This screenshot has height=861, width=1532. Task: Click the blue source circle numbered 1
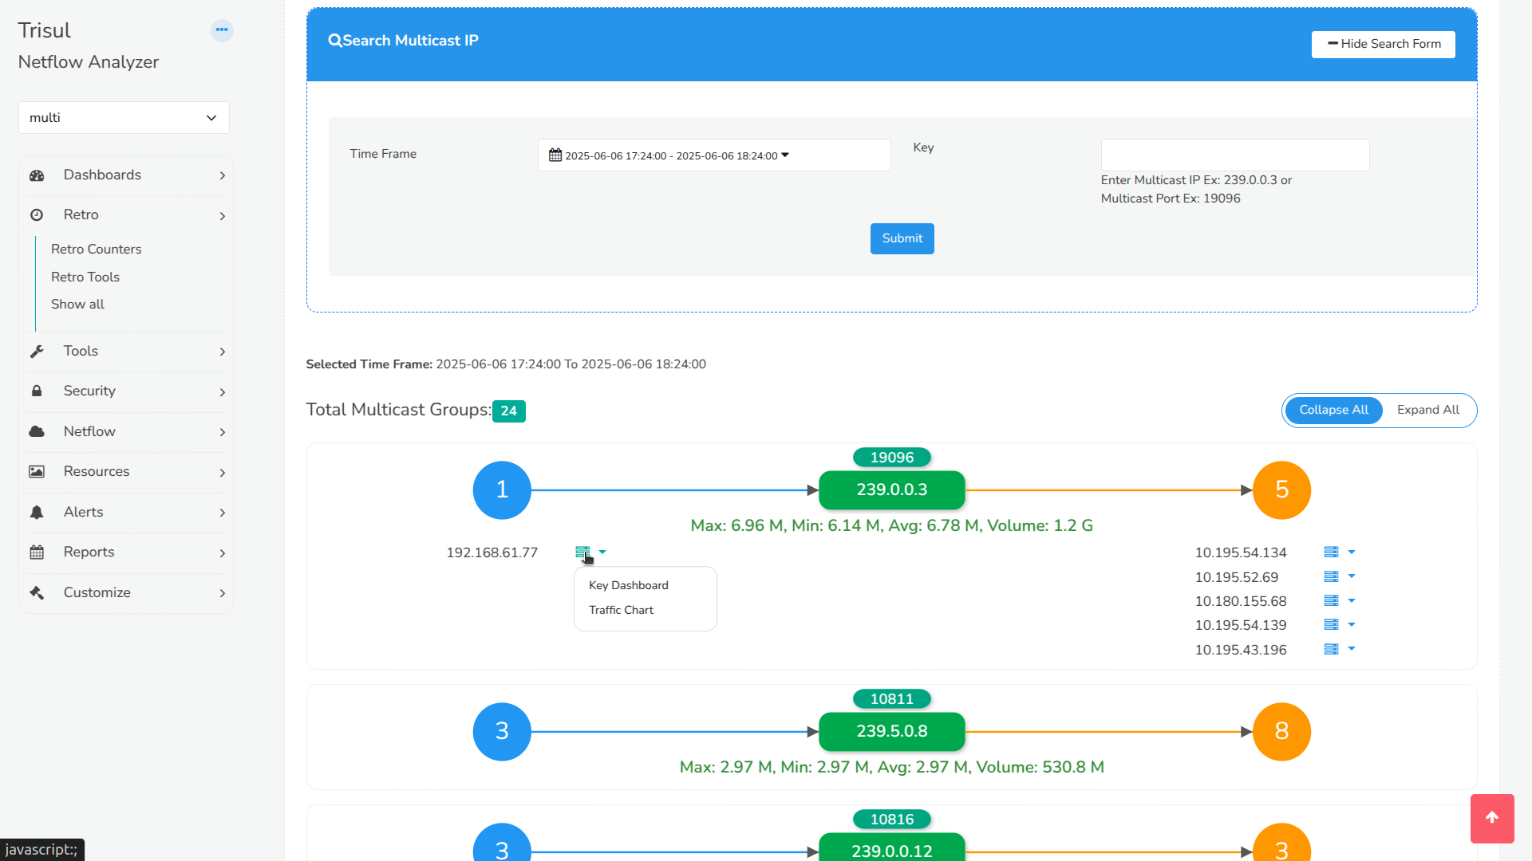point(502,489)
